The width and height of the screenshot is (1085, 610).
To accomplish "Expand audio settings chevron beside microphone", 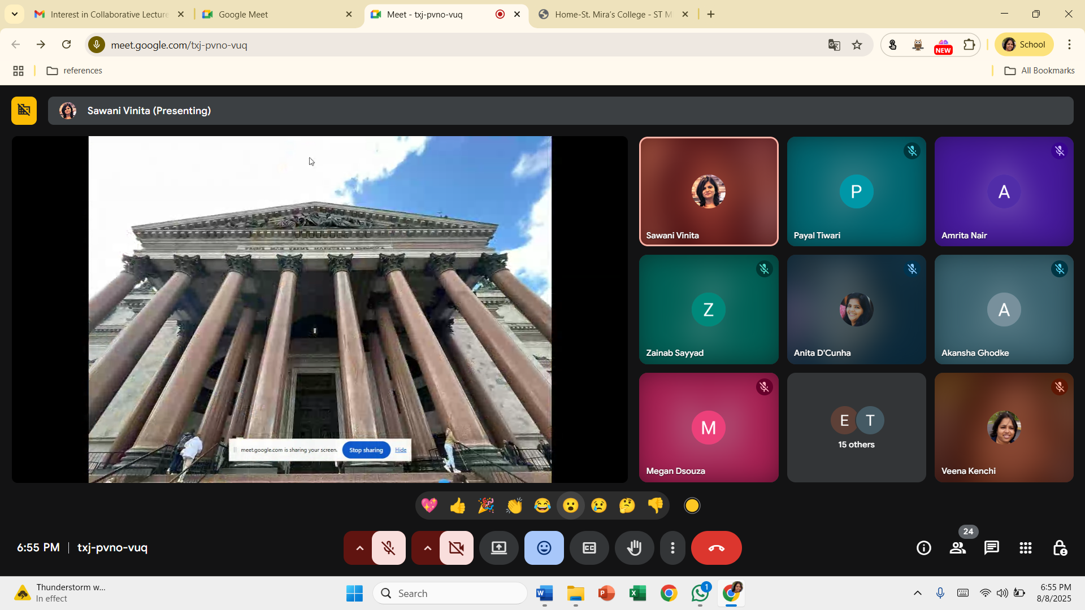I will point(359,548).
